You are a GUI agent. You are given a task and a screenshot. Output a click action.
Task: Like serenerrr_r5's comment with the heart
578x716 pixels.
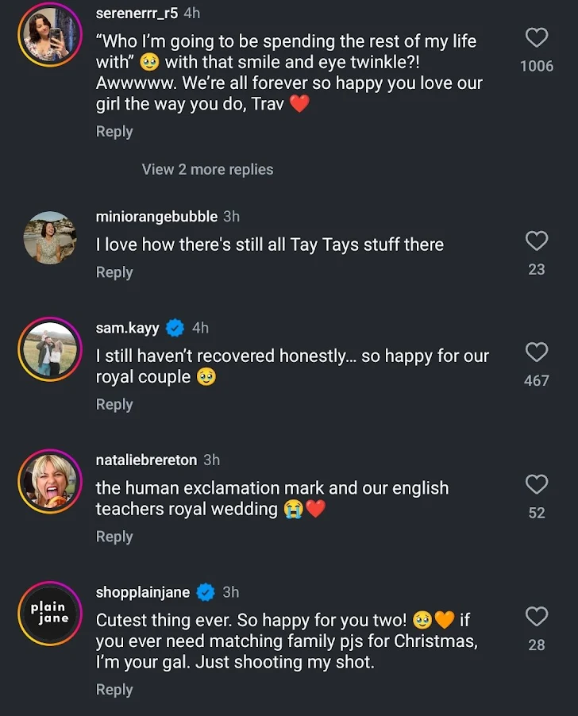pos(537,37)
